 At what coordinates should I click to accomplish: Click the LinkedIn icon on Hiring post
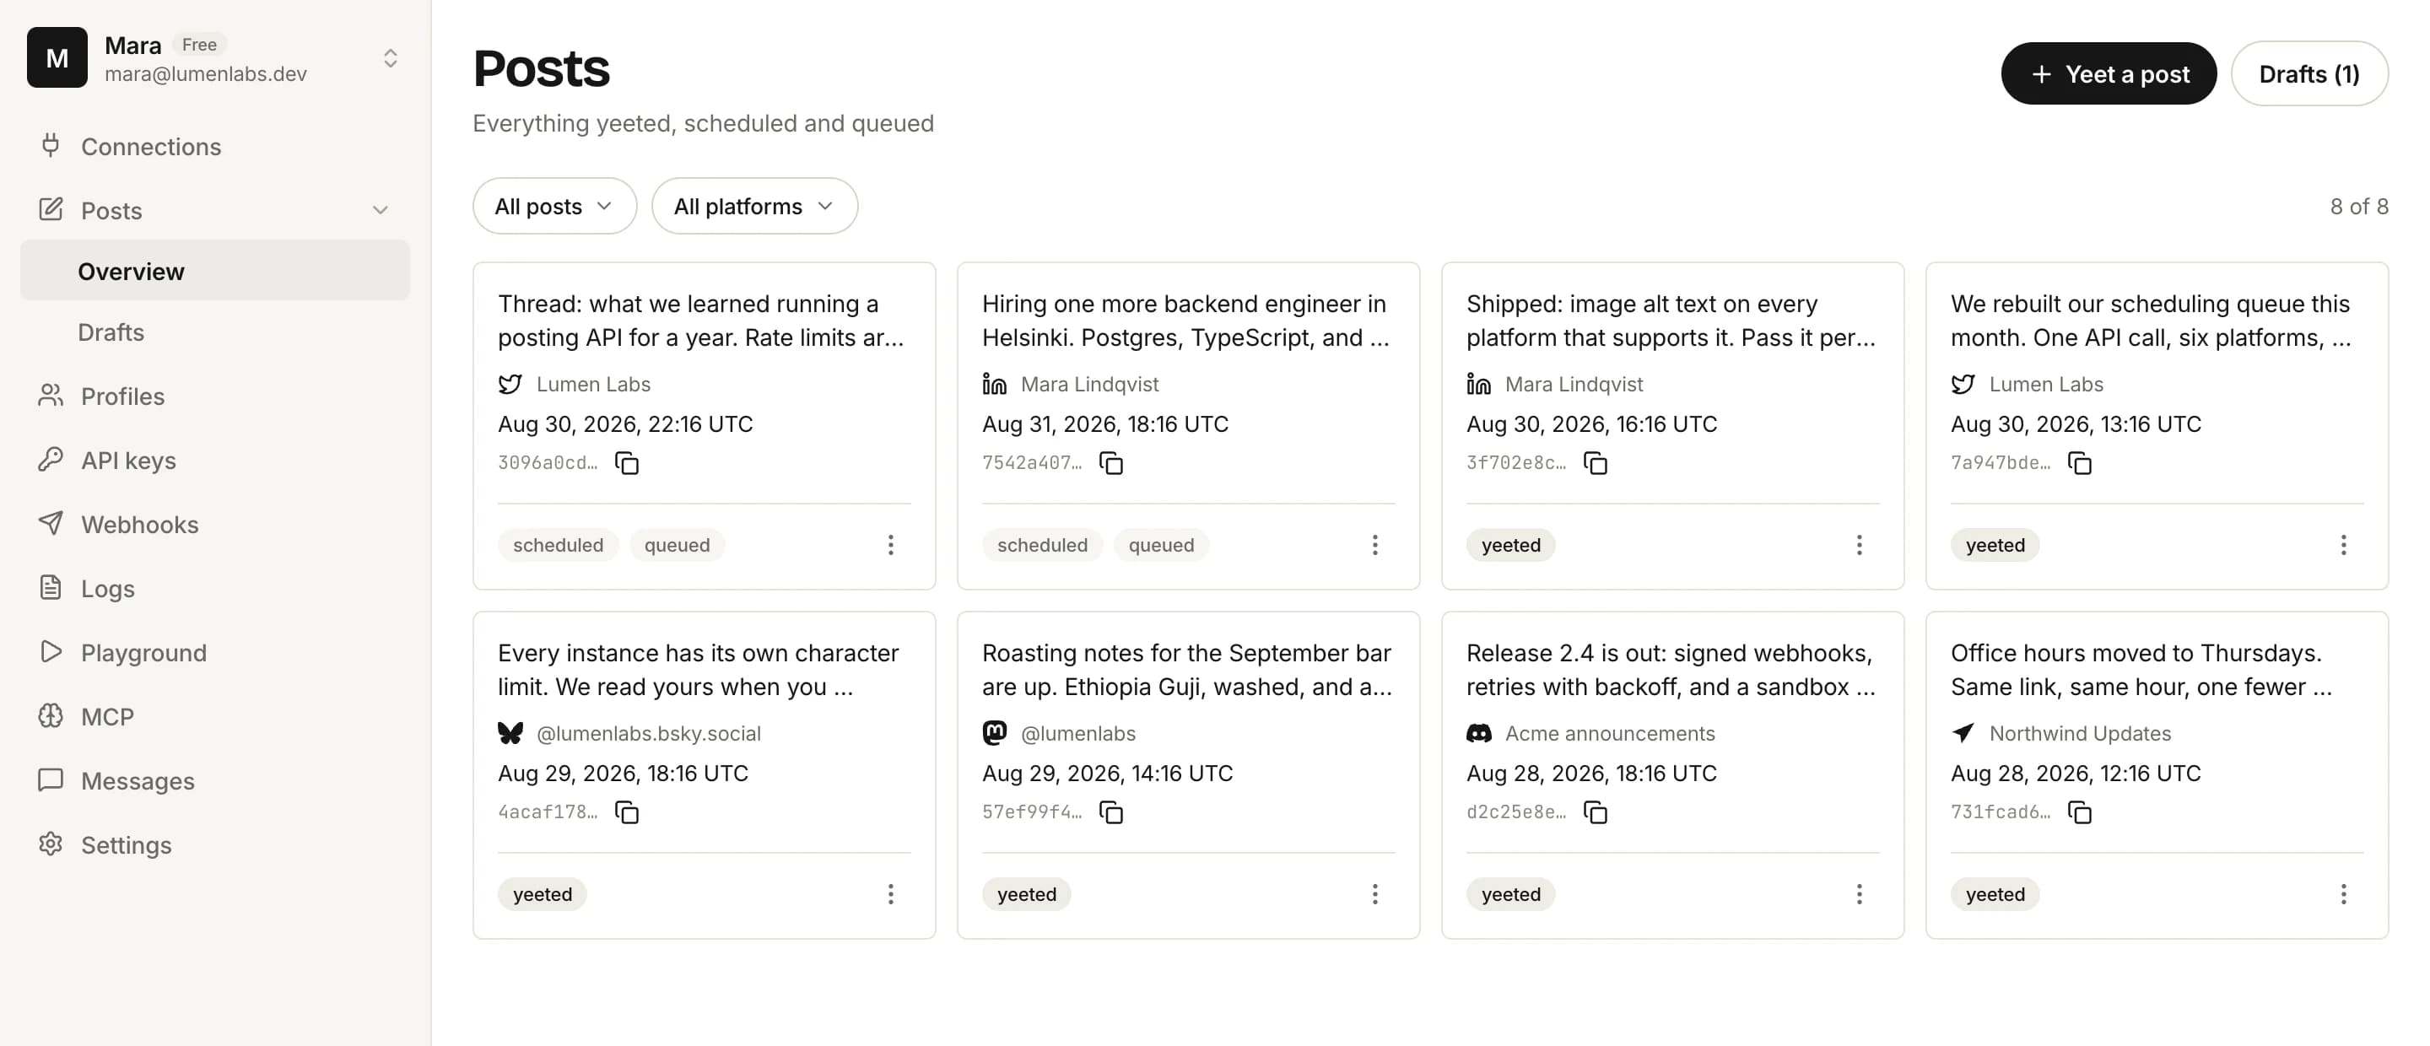pyautogui.click(x=994, y=384)
